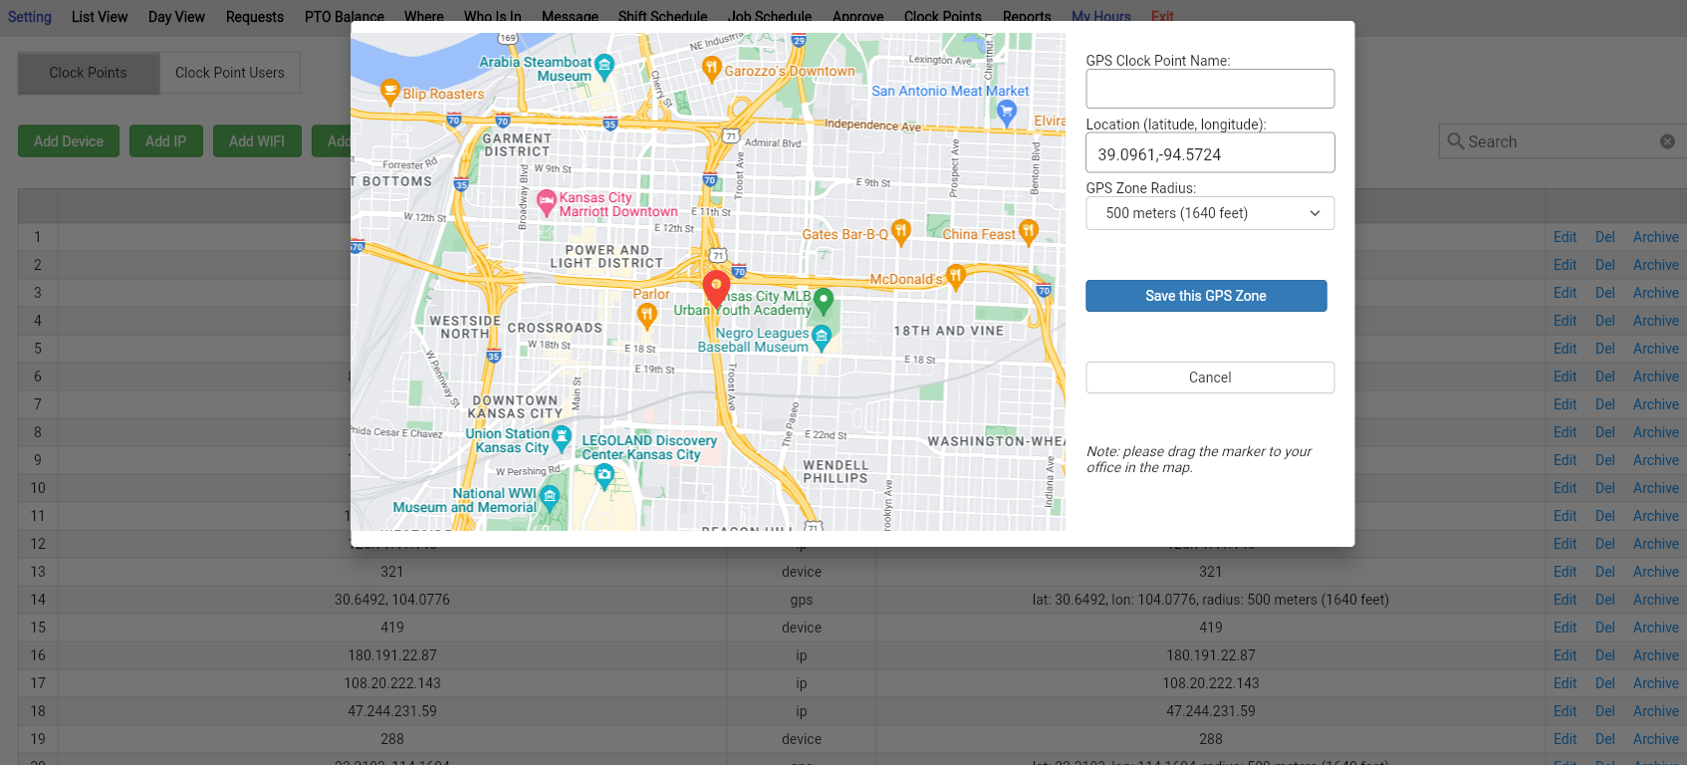Edit row 1 clock point
This screenshot has width=1687, height=765.
pyautogui.click(x=1565, y=237)
